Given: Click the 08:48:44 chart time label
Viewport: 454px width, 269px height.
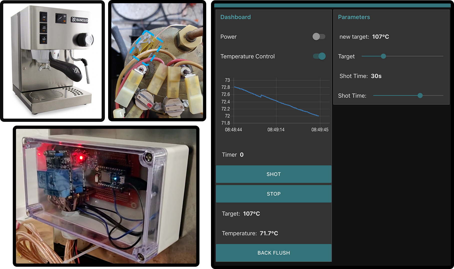Looking at the screenshot, I should (x=234, y=130).
